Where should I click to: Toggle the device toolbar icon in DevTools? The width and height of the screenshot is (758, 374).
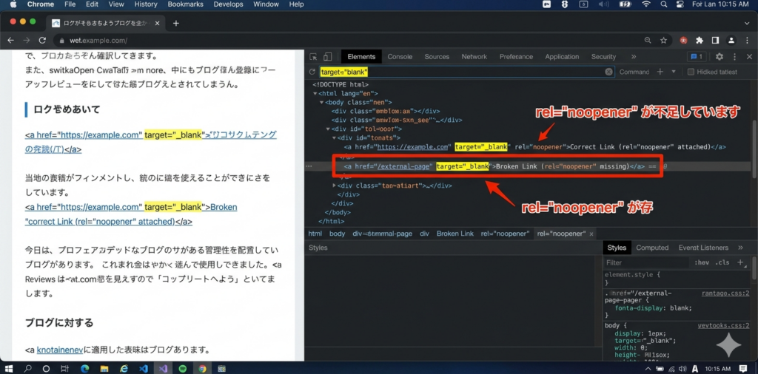tap(327, 56)
